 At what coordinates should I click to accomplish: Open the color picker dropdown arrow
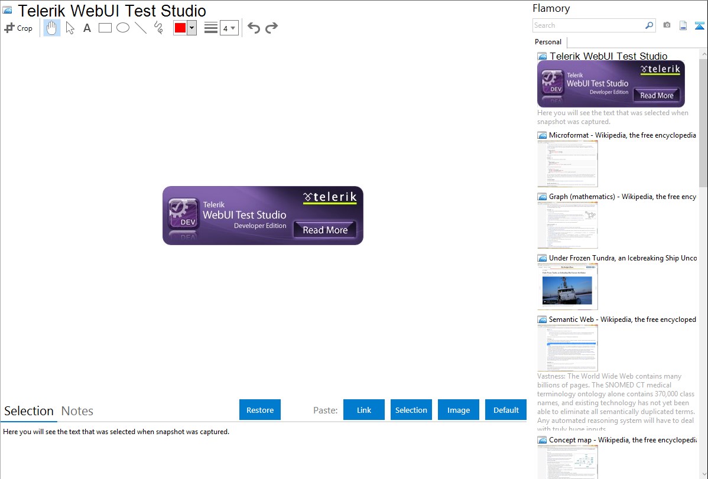click(x=192, y=28)
